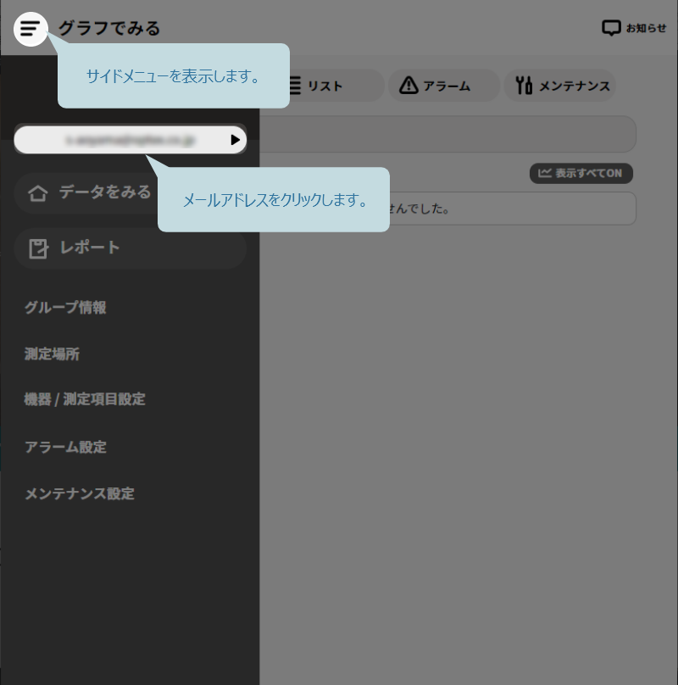Click the お知らせ speech bubble icon
Screen dimensions: 678x685
[x=611, y=28]
